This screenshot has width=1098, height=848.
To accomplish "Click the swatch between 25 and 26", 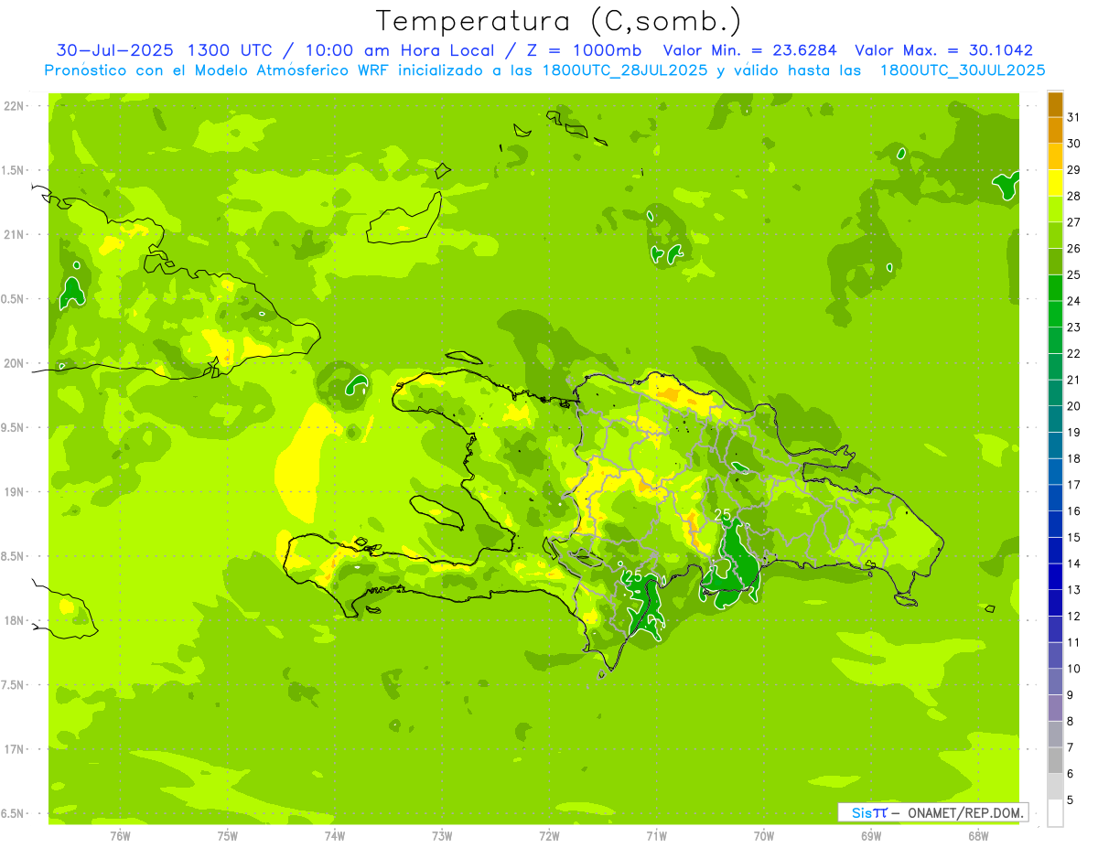I will coord(1056,262).
